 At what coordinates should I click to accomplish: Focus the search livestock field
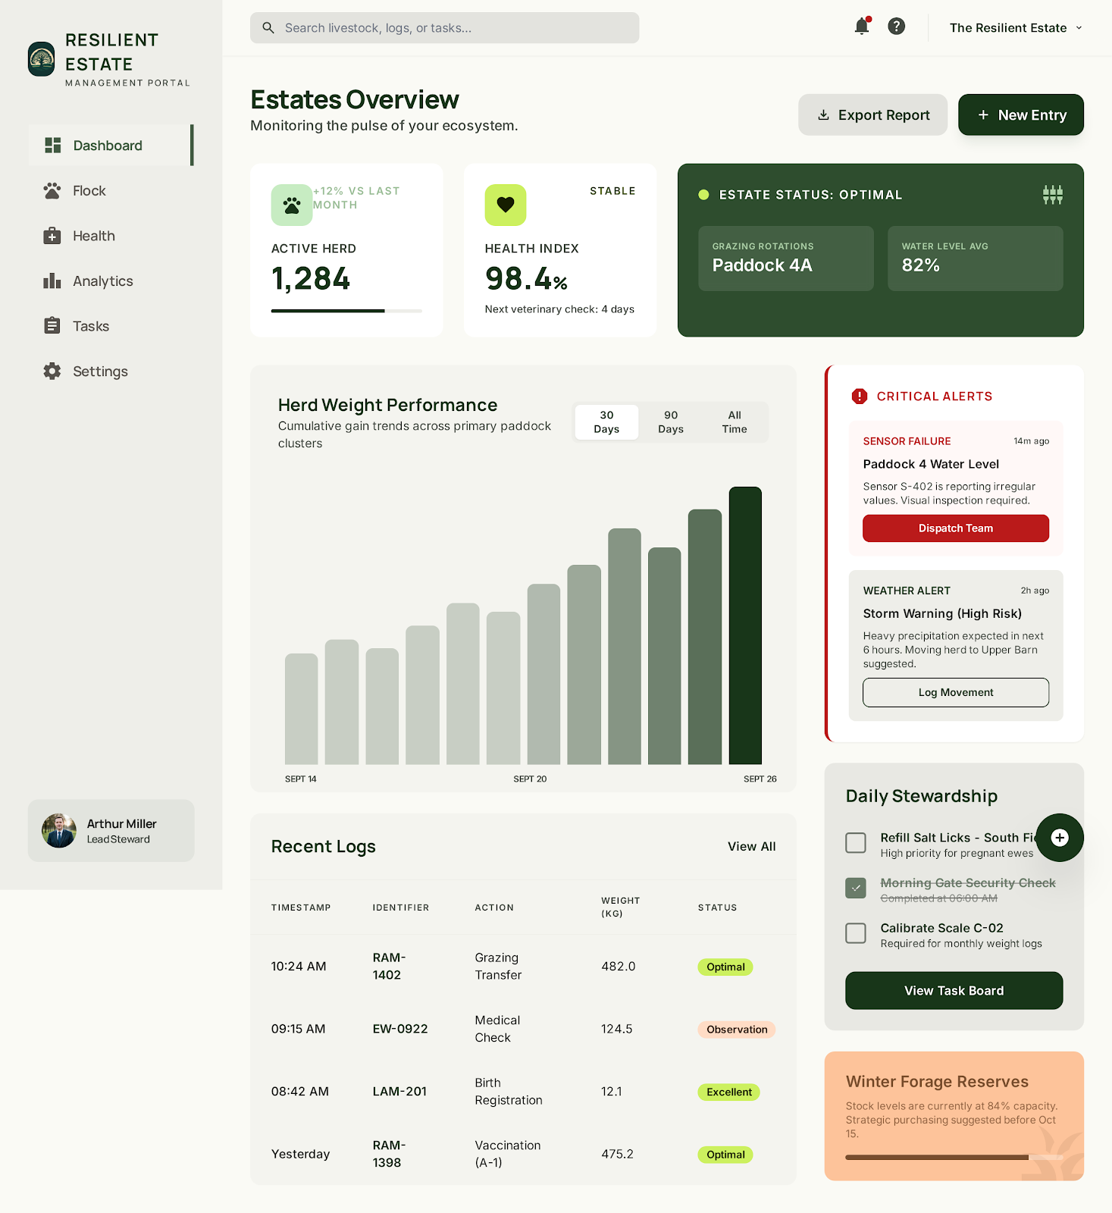445,28
